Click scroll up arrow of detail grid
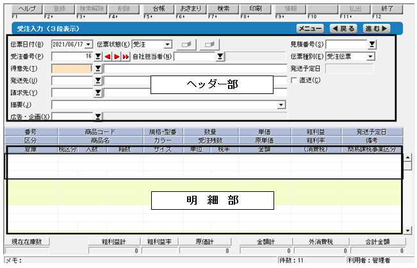The height and width of the screenshot is (268, 417). pos(407,157)
